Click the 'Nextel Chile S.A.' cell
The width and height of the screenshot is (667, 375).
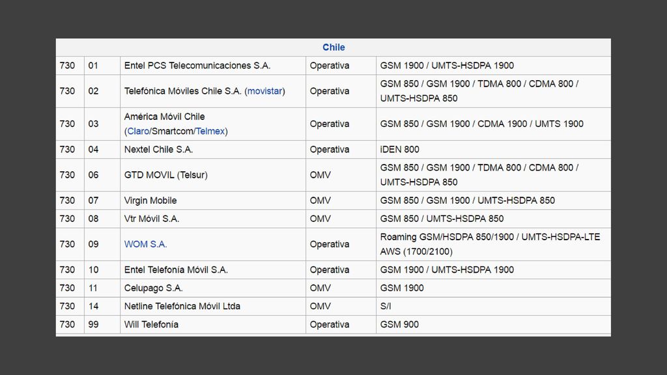point(213,149)
